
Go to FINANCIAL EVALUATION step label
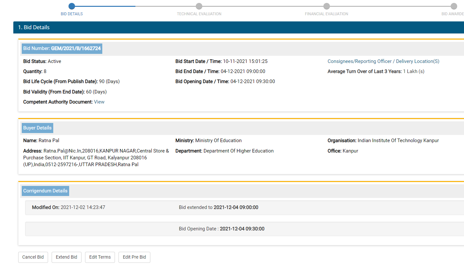[x=326, y=14]
